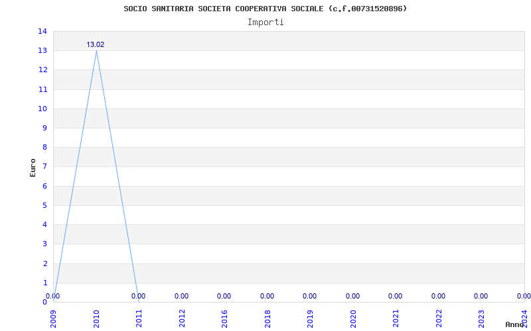Select the 2012 year tick label
The image size is (531, 331).
[x=182, y=318]
